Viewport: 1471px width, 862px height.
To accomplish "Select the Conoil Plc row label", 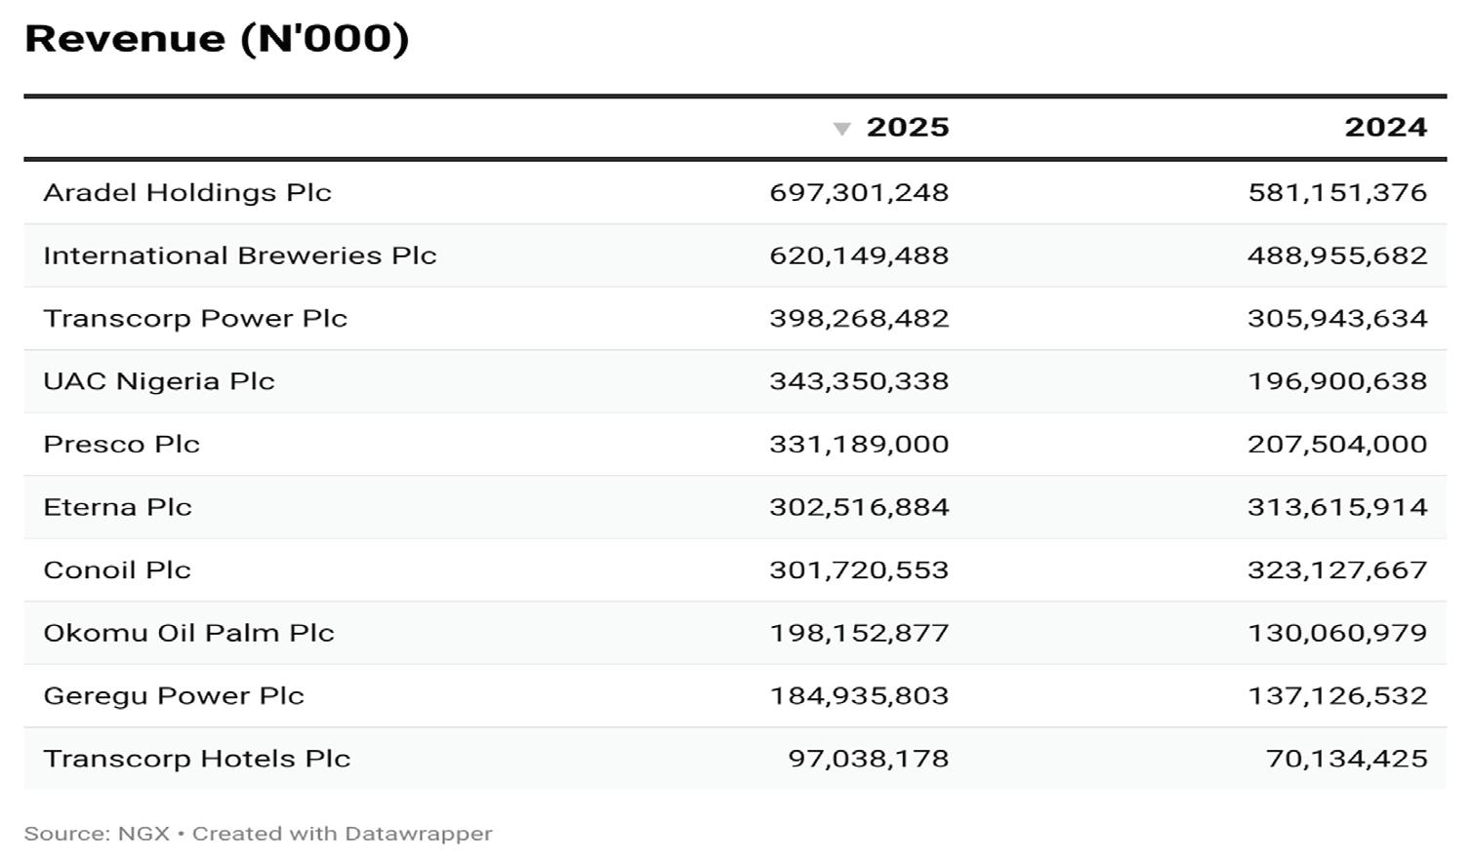I will (117, 570).
